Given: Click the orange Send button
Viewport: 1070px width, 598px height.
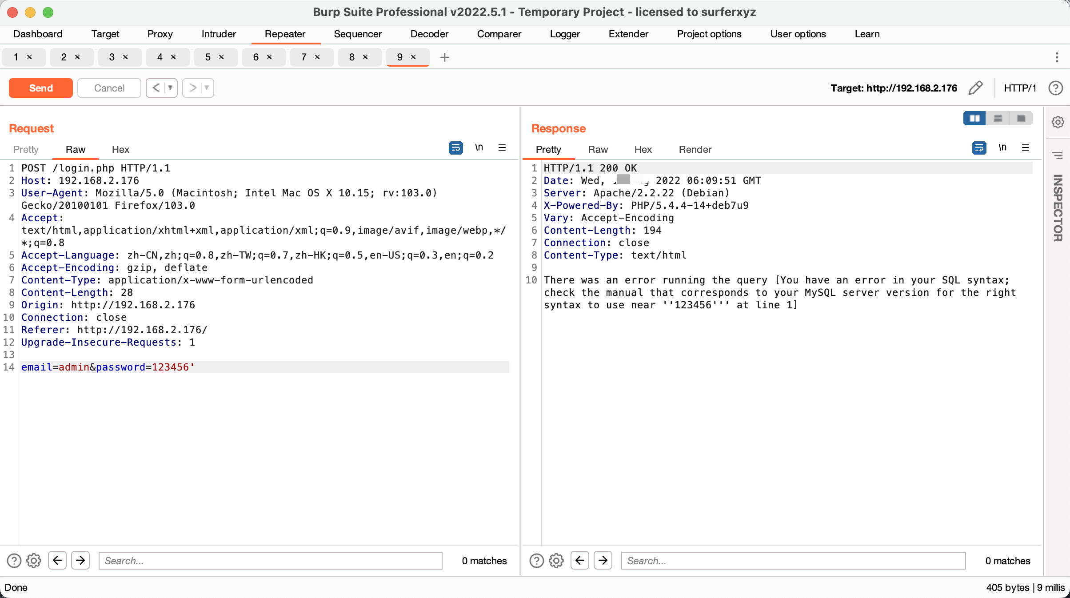Looking at the screenshot, I should click(x=41, y=88).
